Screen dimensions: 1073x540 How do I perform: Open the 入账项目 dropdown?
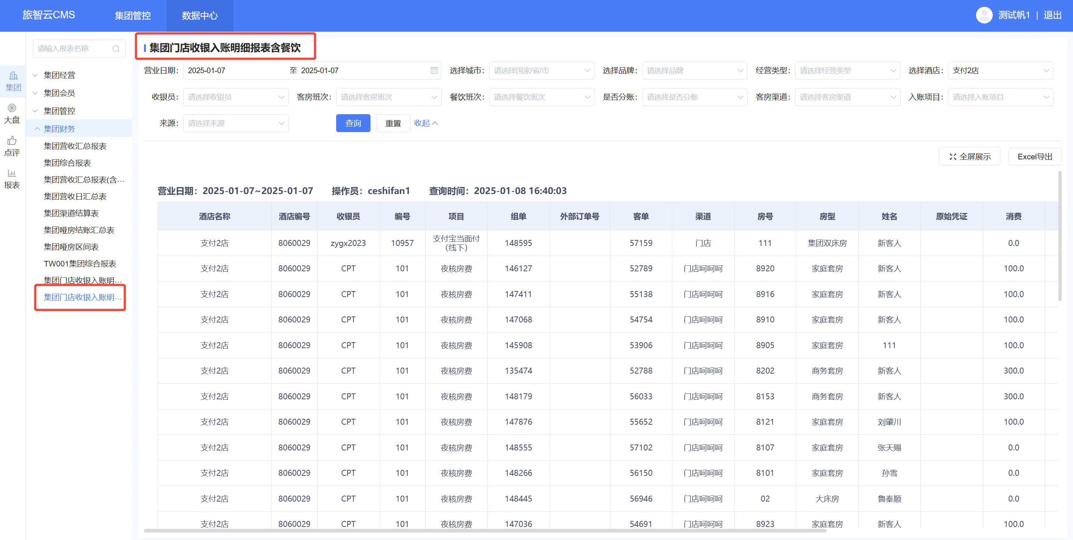1000,97
